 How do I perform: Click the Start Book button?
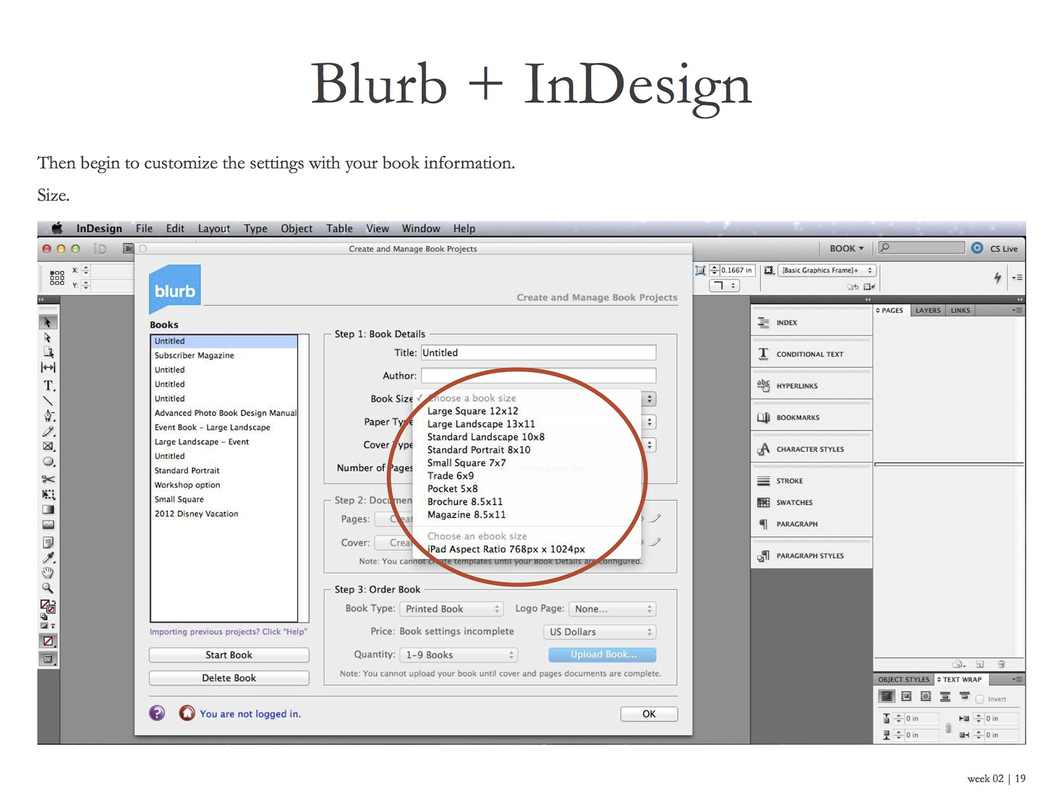point(229,655)
